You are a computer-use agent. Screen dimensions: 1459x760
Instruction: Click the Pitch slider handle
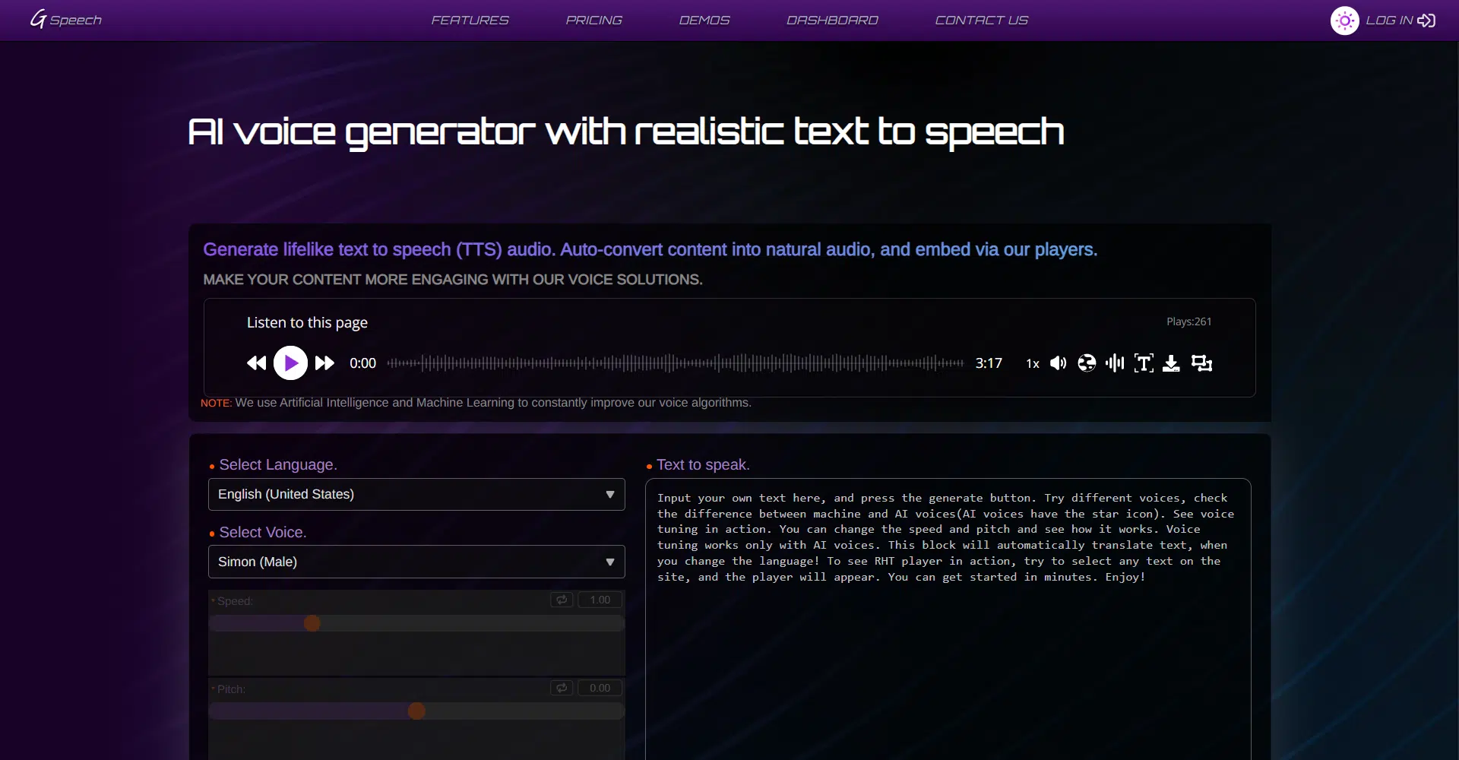[416, 711]
